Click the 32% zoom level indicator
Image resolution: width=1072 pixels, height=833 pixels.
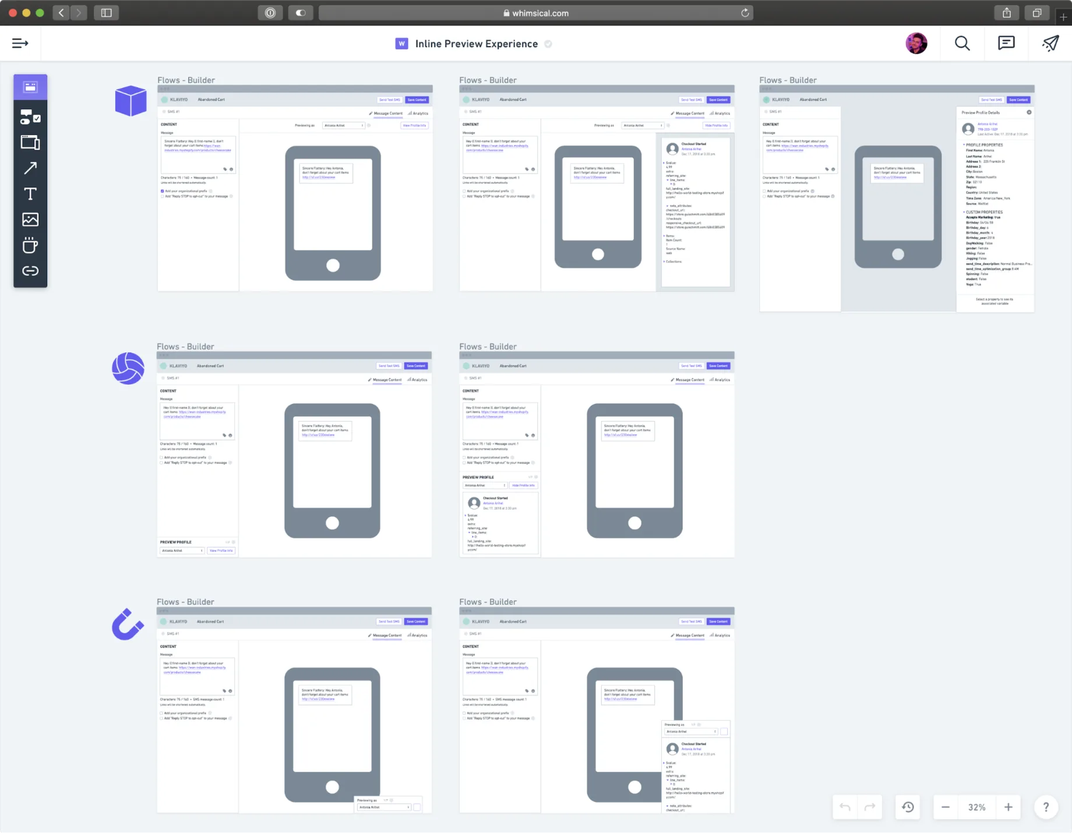point(977,807)
